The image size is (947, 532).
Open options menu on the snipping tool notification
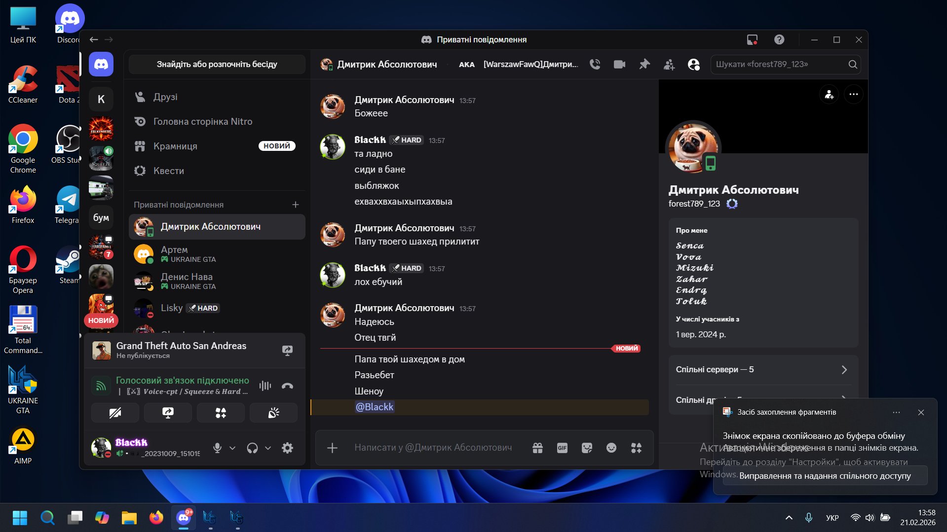point(896,412)
